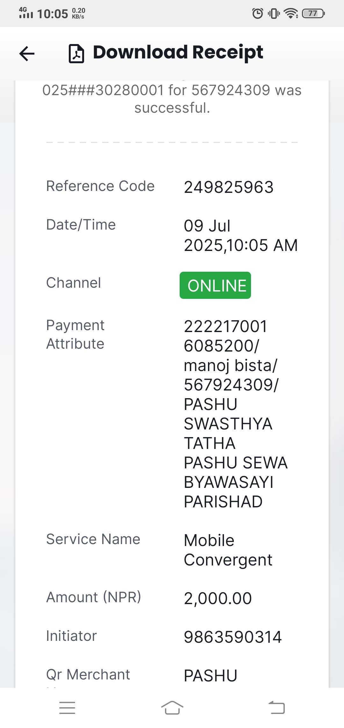Open the Android recent apps menu icon
The width and height of the screenshot is (344, 728).
[67, 708]
